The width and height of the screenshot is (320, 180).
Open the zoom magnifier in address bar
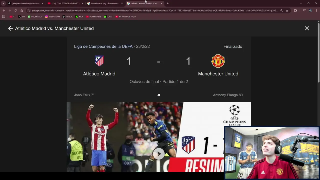(x=281, y=10)
